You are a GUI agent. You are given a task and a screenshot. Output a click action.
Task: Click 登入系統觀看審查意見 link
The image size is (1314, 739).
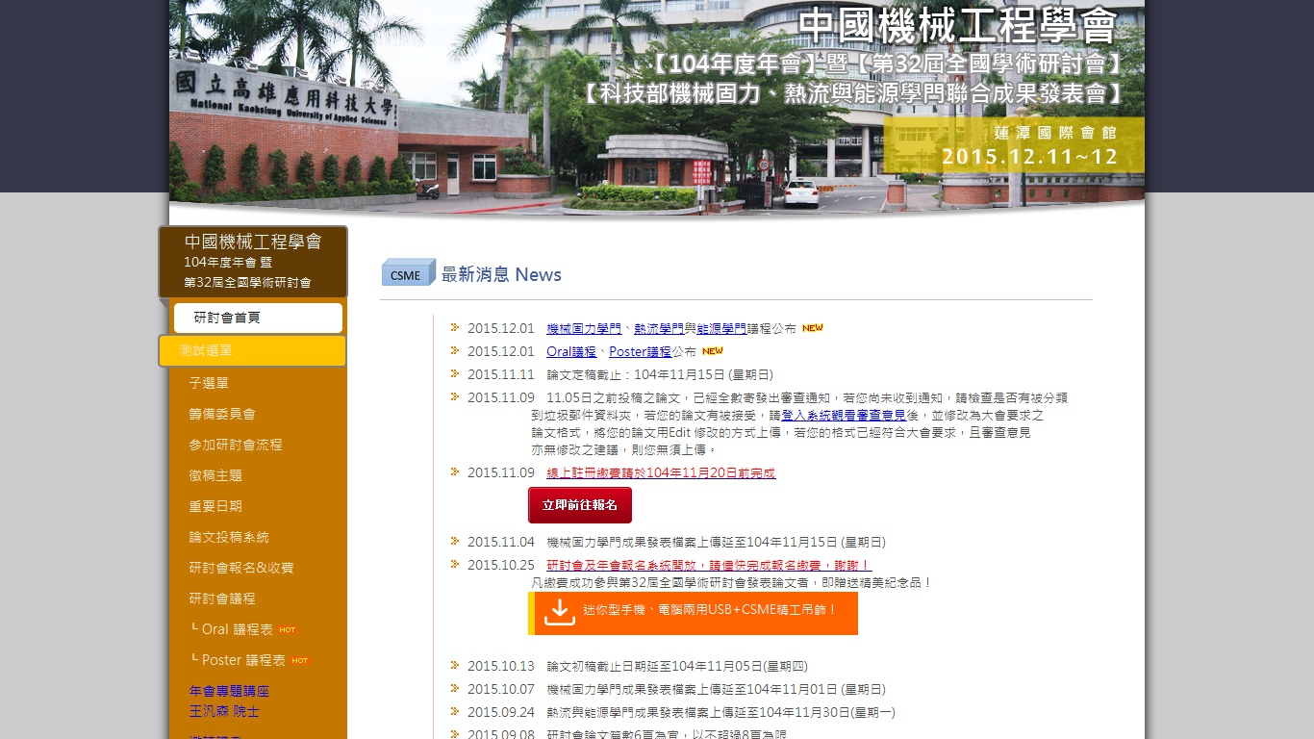pyautogui.click(x=844, y=415)
